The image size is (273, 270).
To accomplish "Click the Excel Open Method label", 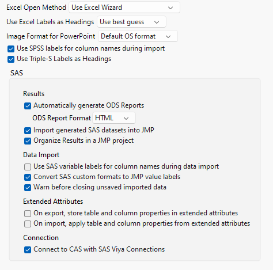I will pyautogui.click(x=36, y=7).
